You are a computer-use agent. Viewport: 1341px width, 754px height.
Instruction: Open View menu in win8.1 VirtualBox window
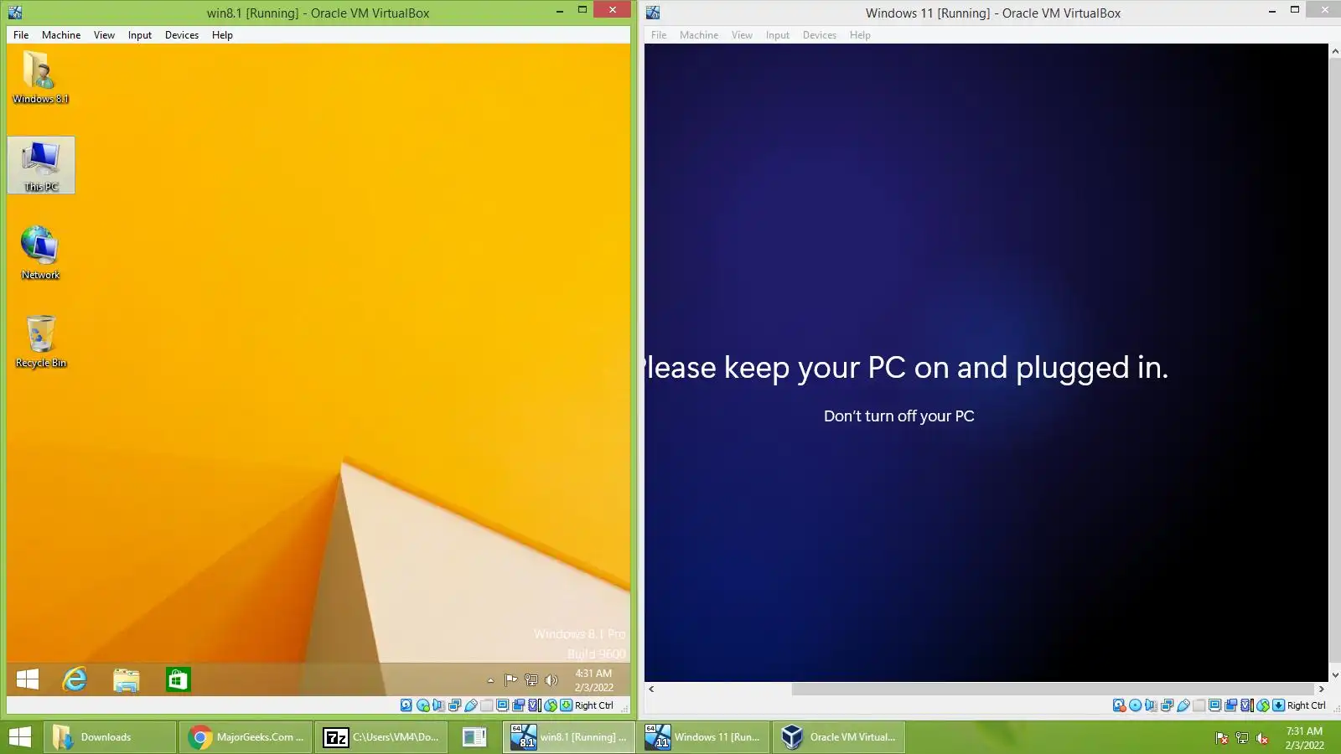point(104,35)
